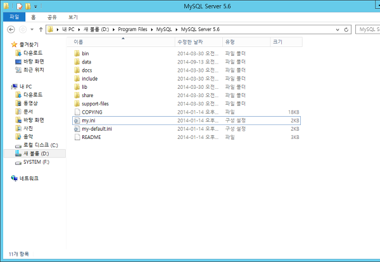Click the my-default.ini file icon

[x=77, y=129]
